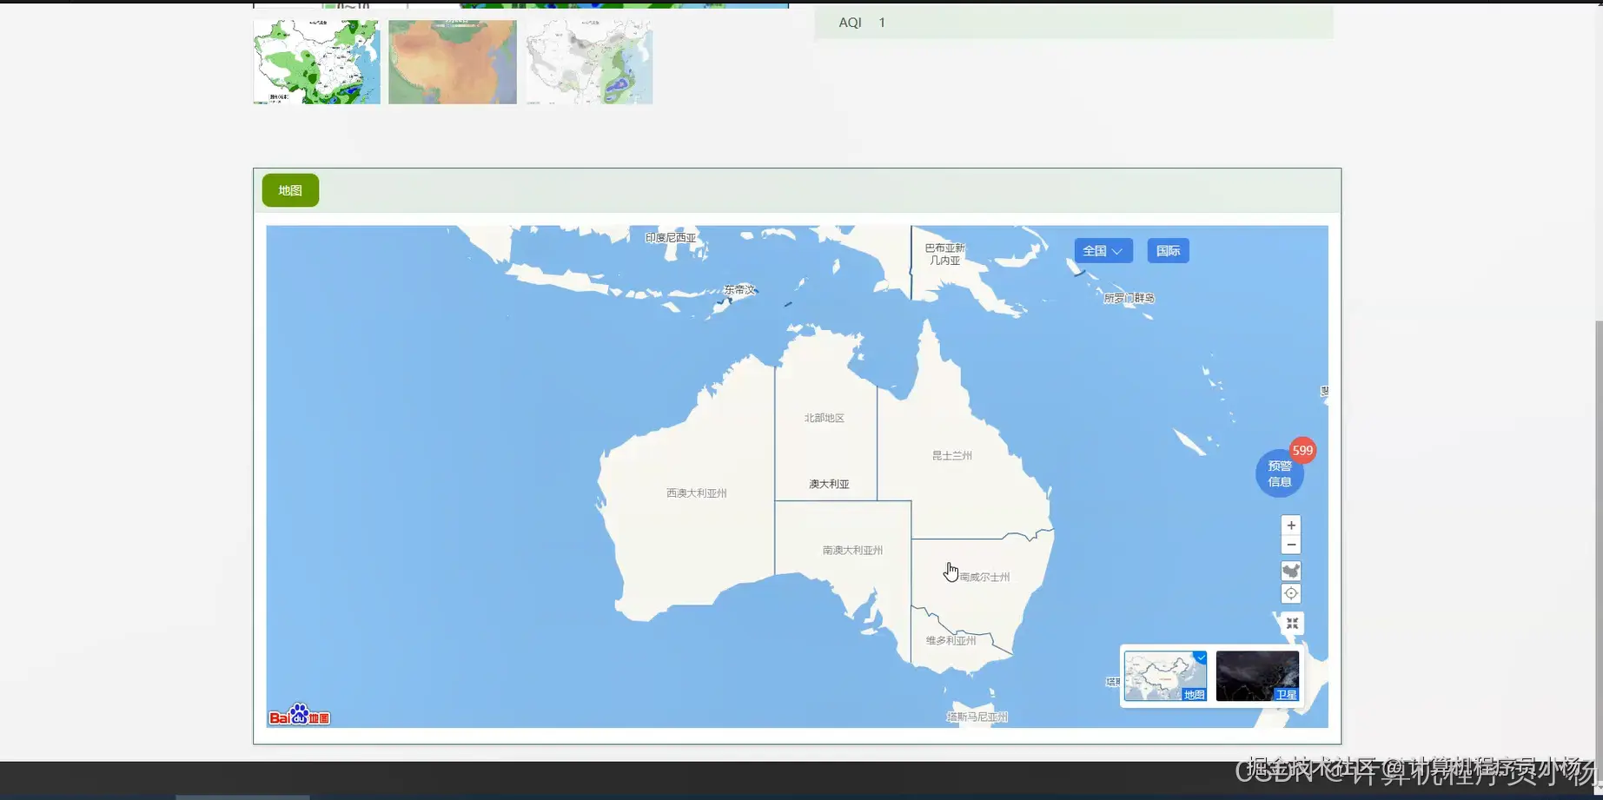This screenshot has height=800, width=1603.
Task: Click the page vertical scrollbar
Action: pyautogui.click(x=1597, y=539)
